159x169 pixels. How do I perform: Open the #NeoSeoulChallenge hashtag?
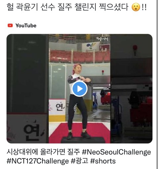[116, 152]
